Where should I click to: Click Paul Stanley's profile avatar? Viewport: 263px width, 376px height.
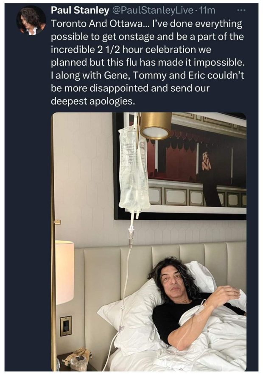coord(31,20)
